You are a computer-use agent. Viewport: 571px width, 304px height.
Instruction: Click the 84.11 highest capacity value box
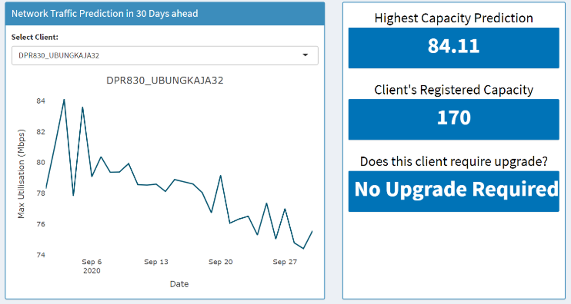(x=454, y=48)
